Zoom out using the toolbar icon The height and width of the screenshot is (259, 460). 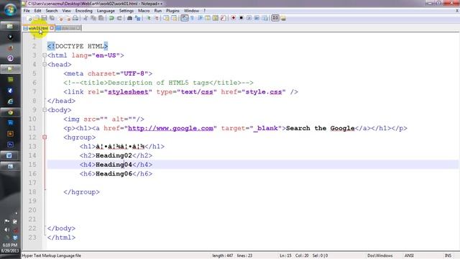pos(157,18)
